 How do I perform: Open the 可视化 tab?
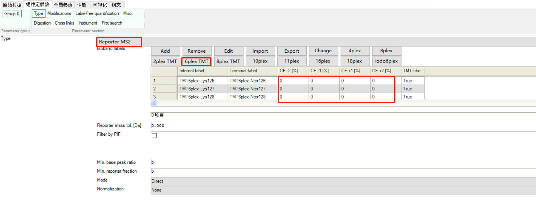tap(100, 5)
